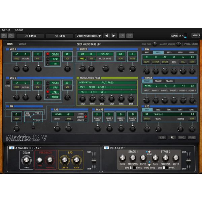This screenshot has height=202, width=202.
Task: Select the ENV3 tab
Action: click(x=169, y=53)
